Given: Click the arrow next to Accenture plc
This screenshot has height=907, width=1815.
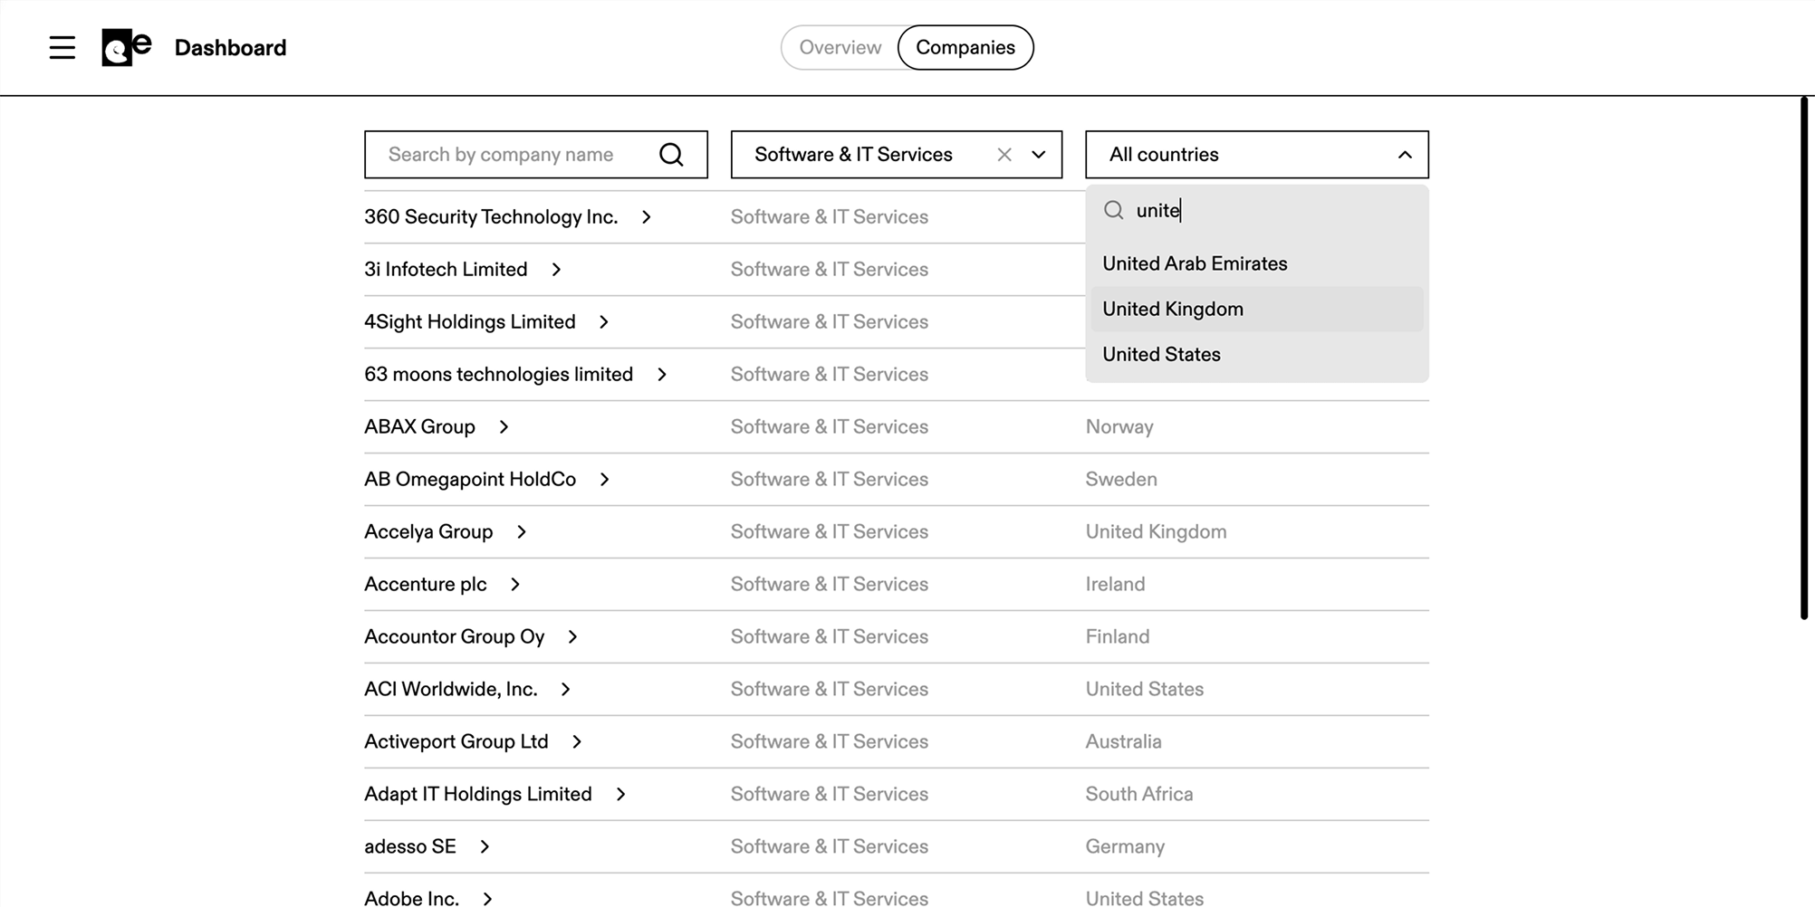Looking at the screenshot, I should (x=515, y=584).
